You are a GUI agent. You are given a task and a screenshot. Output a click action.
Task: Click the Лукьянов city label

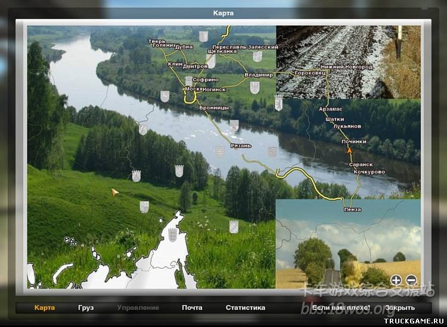(347, 126)
